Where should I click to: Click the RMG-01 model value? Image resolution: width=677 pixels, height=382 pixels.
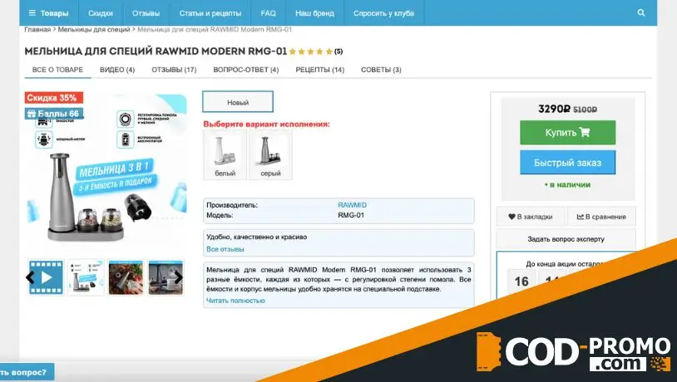(x=351, y=215)
